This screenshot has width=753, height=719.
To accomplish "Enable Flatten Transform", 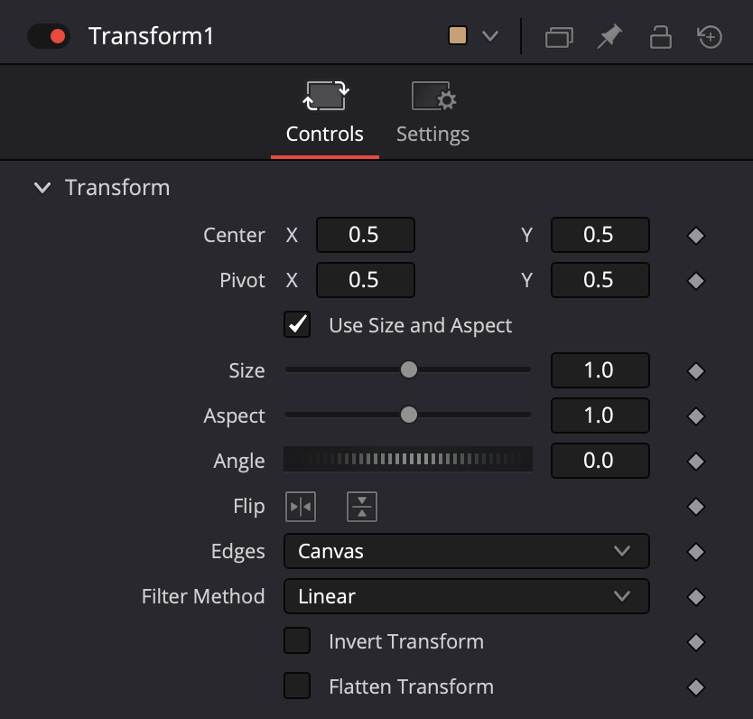I will 297,686.
